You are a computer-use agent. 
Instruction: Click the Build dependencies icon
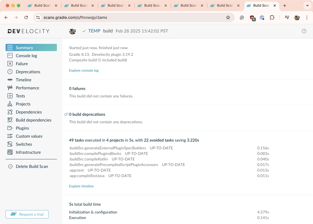click(x=10, y=120)
